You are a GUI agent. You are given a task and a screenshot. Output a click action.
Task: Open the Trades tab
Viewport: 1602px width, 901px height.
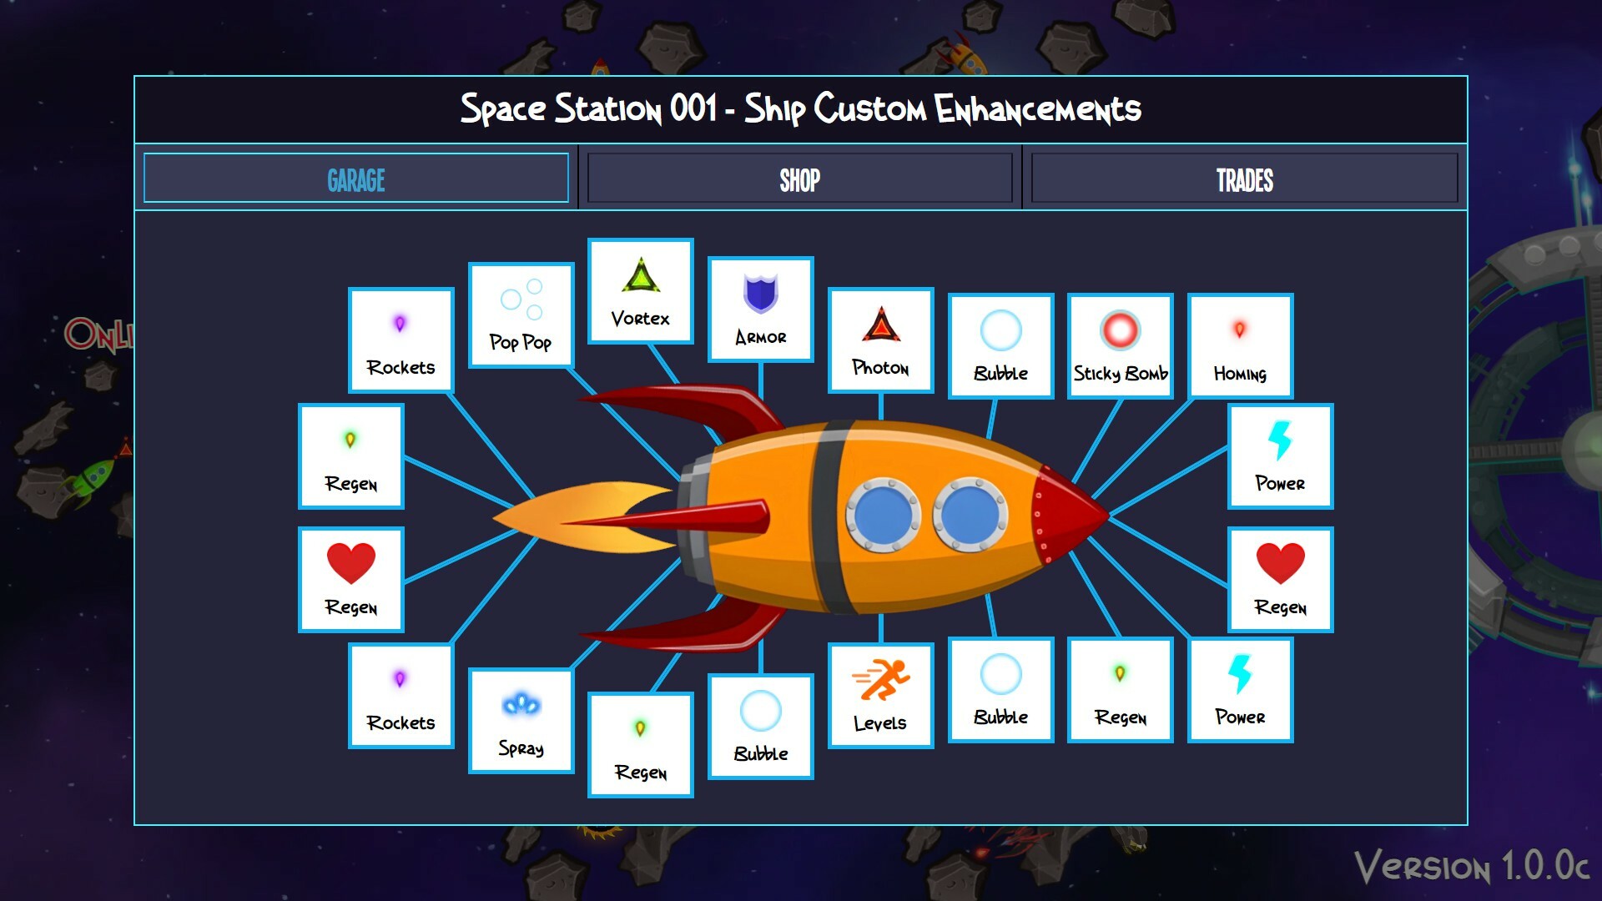tap(1244, 178)
